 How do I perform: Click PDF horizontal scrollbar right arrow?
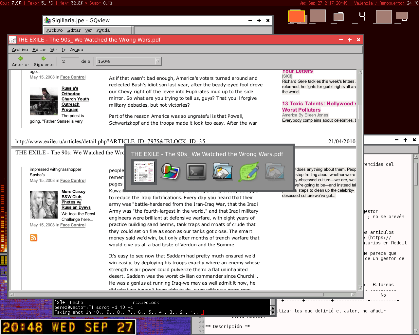pyautogui.click(x=354, y=294)
